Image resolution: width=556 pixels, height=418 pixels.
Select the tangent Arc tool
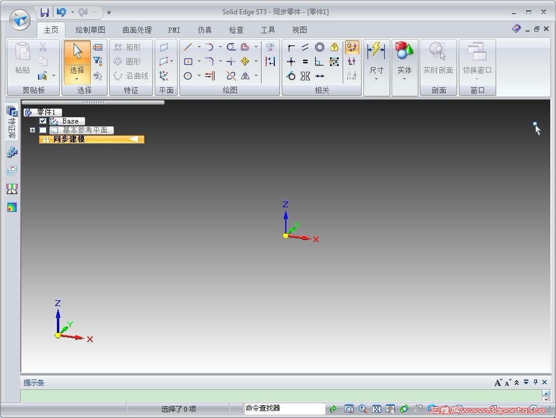[x=209, y=47]
